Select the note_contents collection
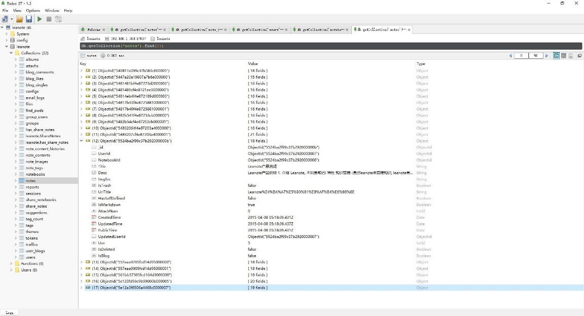The image size is (584, 316). [x=38, y=155]
